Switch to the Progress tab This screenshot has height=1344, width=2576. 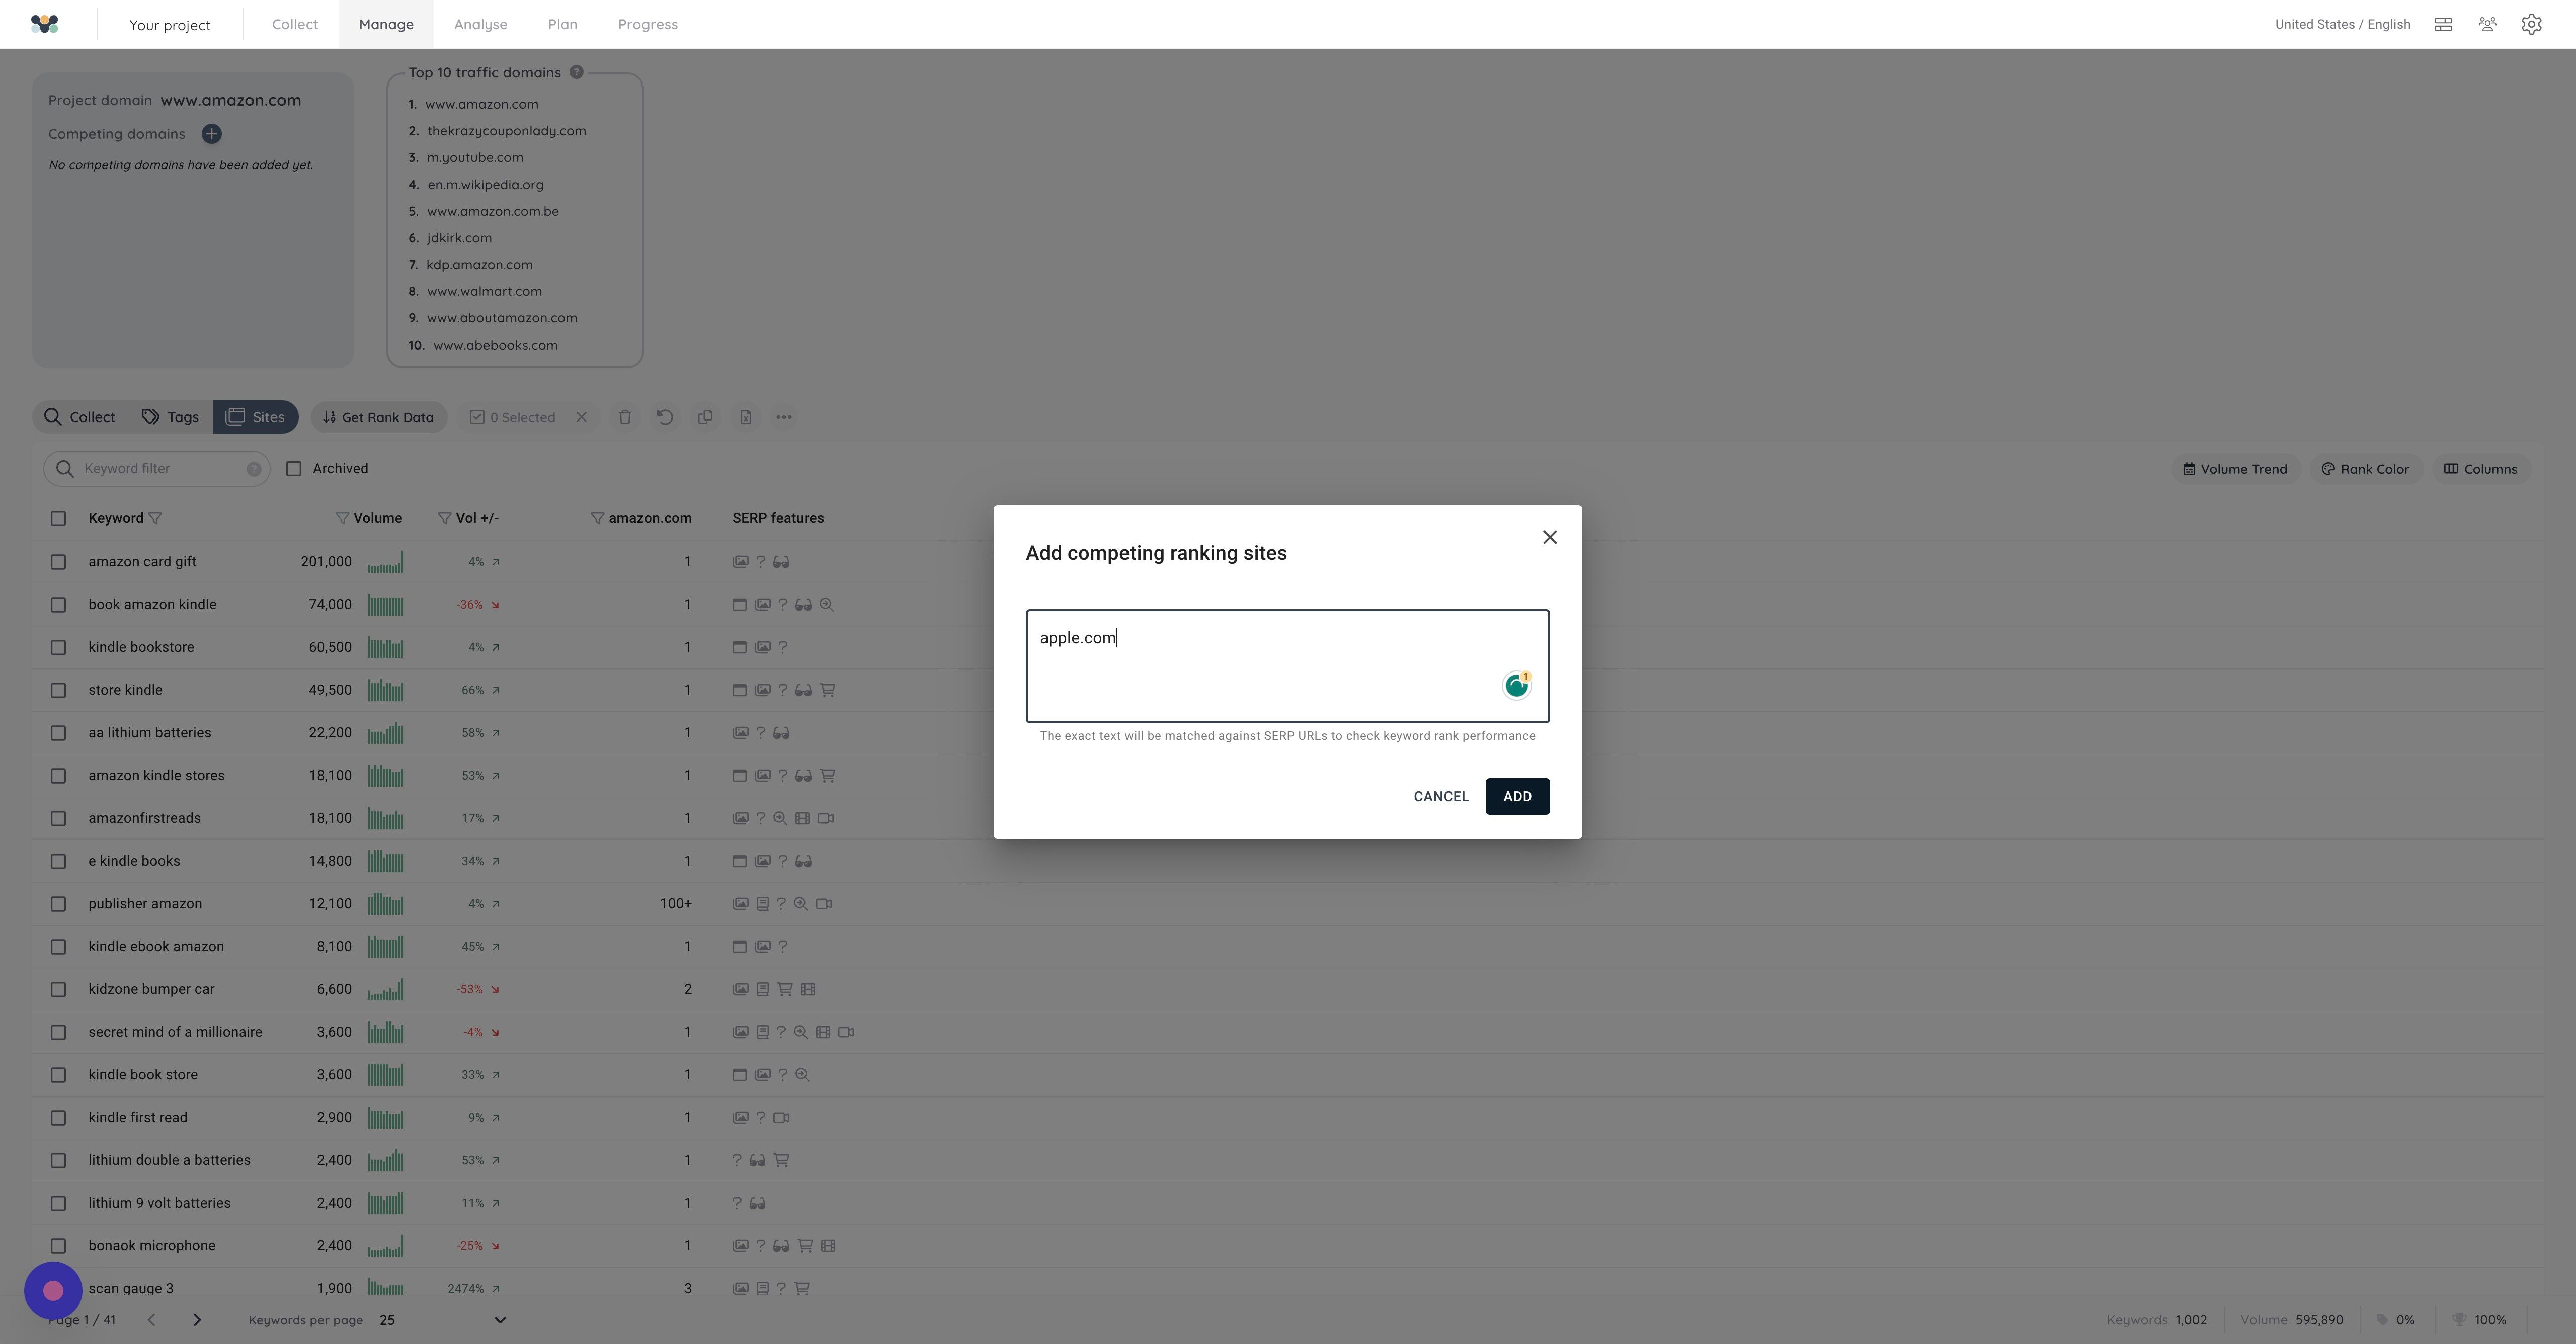648,24
